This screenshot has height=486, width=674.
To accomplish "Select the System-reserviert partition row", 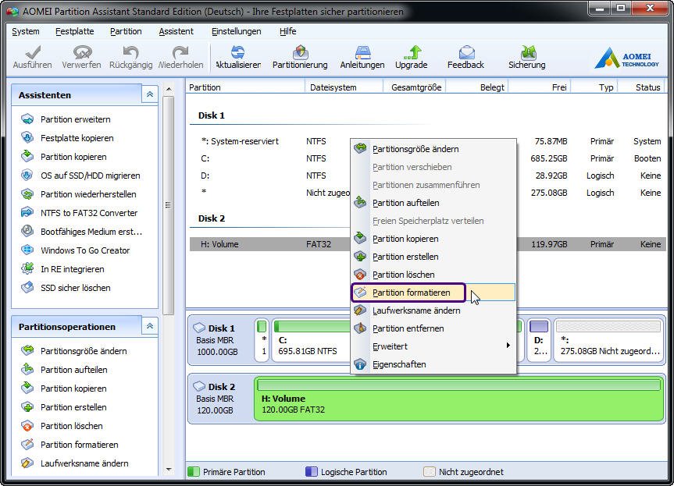I will (x=428, y=141).
